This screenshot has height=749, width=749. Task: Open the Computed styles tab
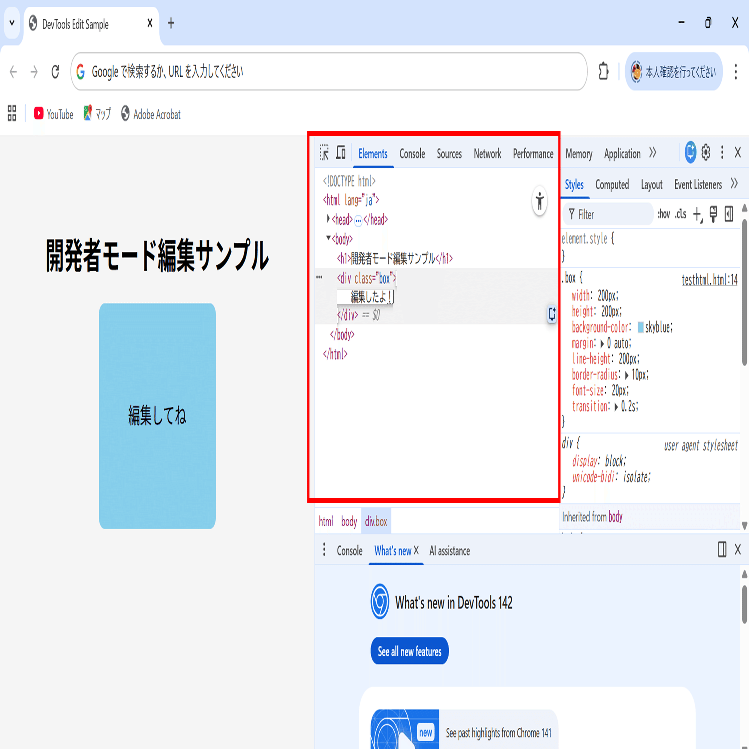(x=612, y=184)
